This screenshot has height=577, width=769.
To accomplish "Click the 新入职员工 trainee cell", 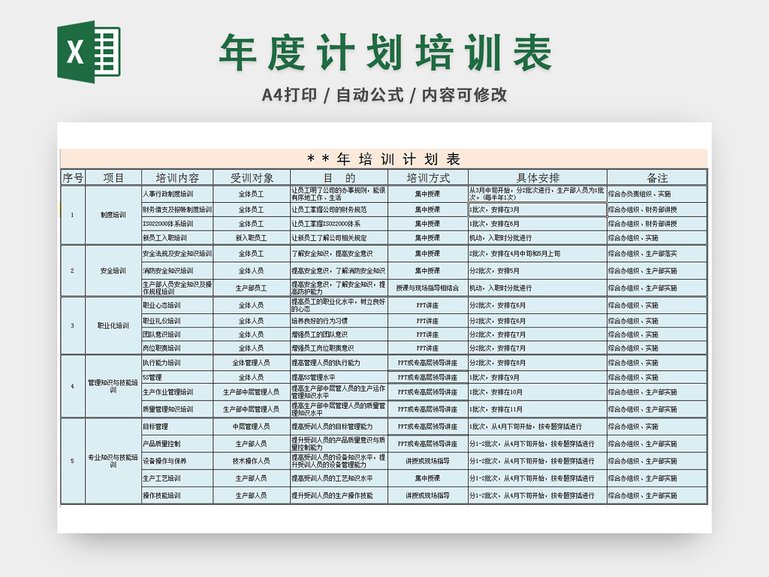I will (x=252, y=238).
